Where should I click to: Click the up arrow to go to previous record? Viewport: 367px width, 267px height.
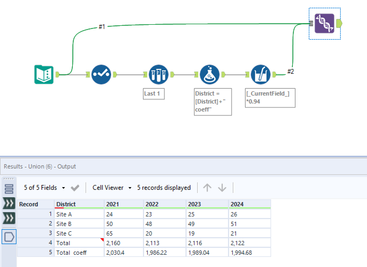click(x=207, y=187)
